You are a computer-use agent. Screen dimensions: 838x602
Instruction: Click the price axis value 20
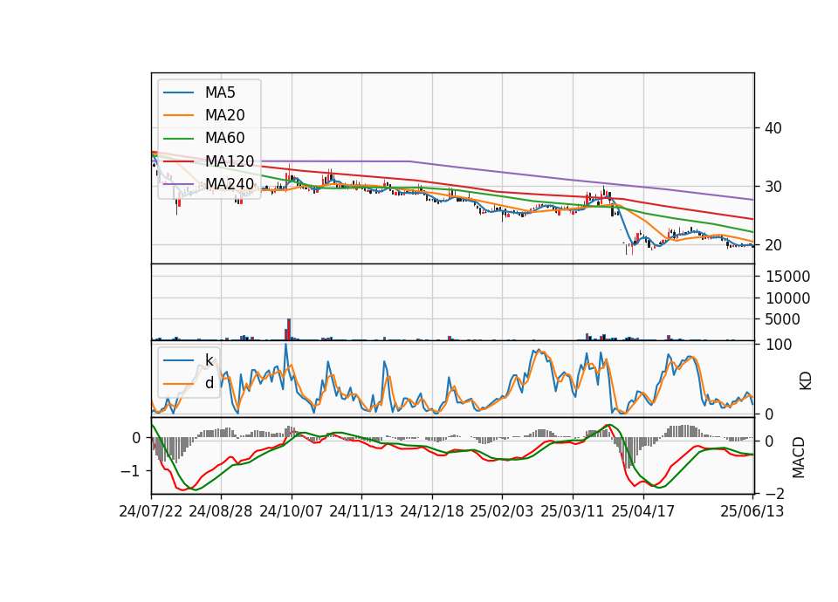[x=773, y=245]
